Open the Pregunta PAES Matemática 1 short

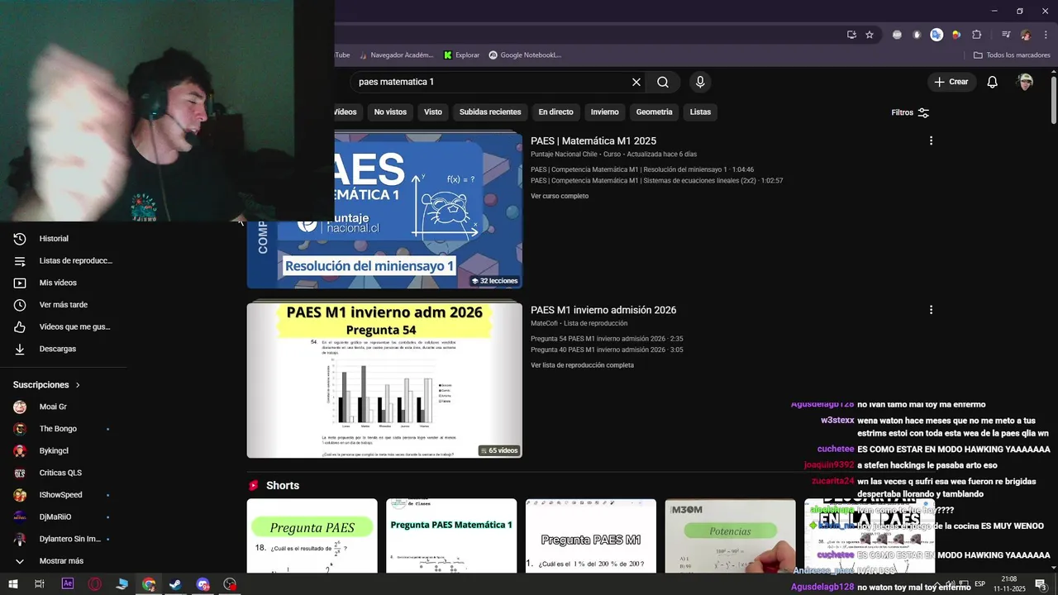point(451,535)
